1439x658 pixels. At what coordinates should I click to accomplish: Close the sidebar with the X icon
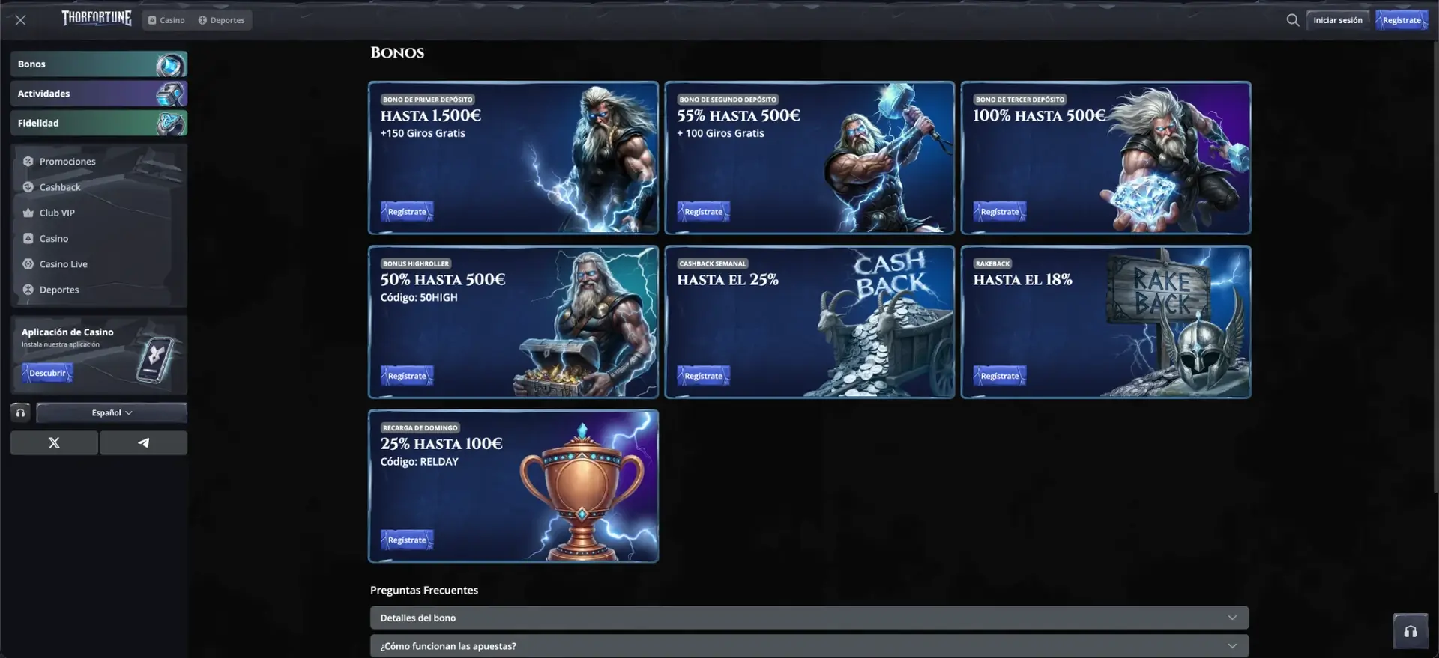click(x=20, y=20)
